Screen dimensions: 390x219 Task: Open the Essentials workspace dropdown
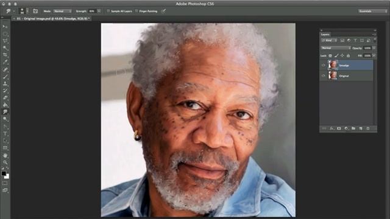[372, 11]
